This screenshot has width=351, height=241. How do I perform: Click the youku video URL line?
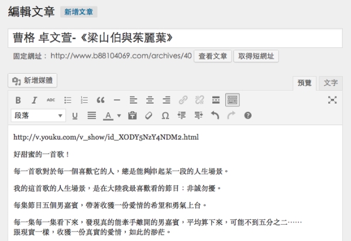click(106, 137)
